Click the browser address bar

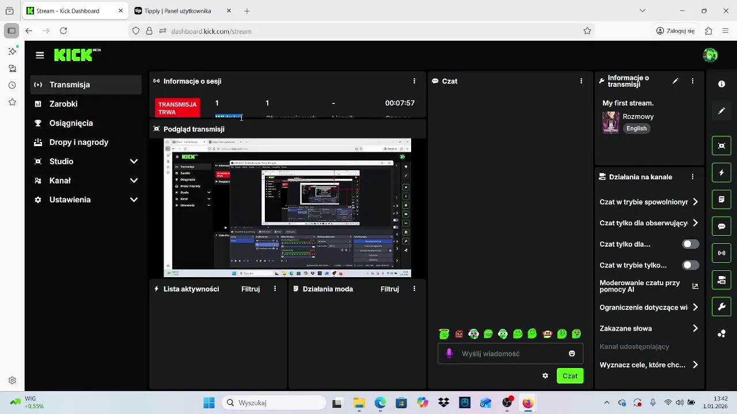click(x=362, y=31)
